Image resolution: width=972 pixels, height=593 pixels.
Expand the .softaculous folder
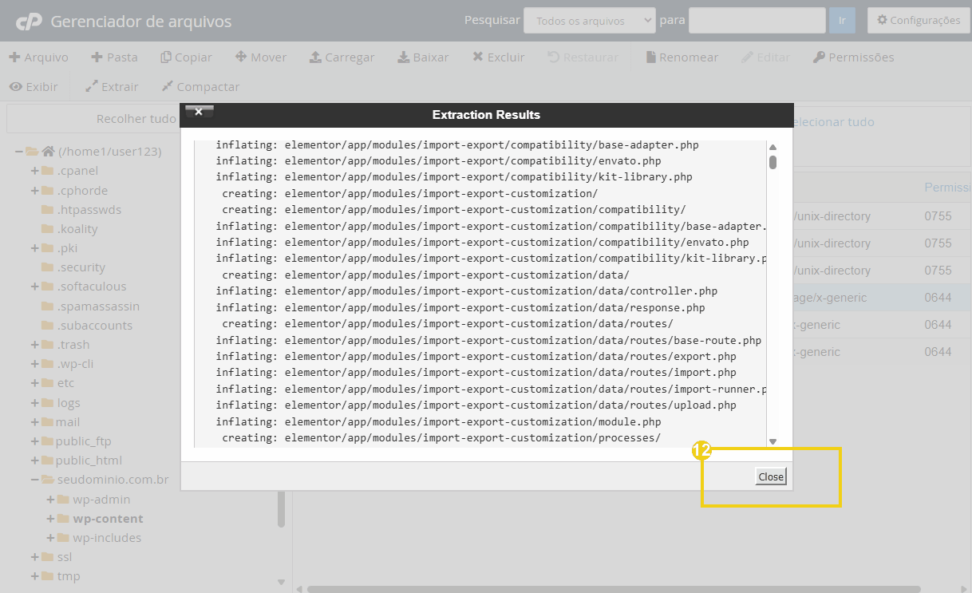(x=35, y=287)
